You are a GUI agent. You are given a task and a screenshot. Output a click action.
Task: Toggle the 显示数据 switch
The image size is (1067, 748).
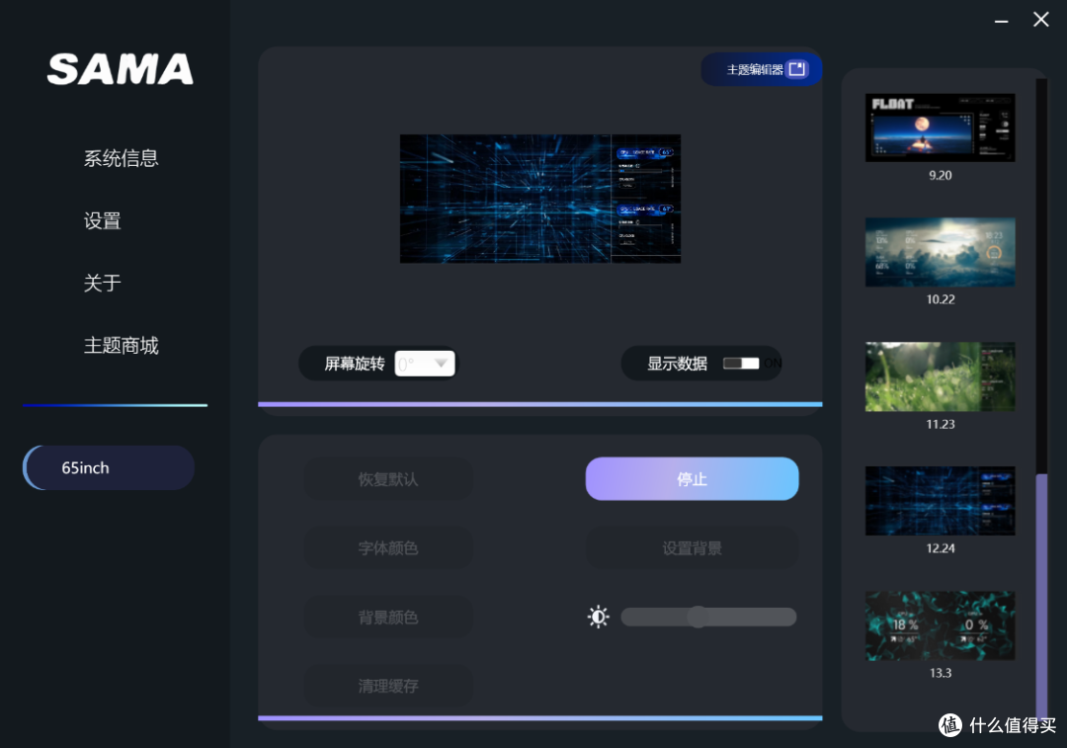tap(741, 364)
